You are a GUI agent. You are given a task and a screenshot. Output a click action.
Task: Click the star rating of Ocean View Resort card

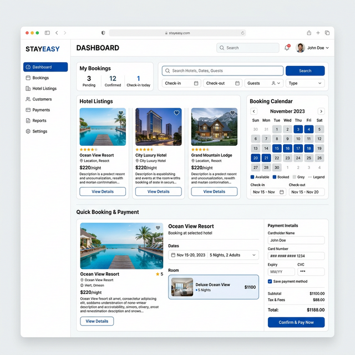[89, 149]
